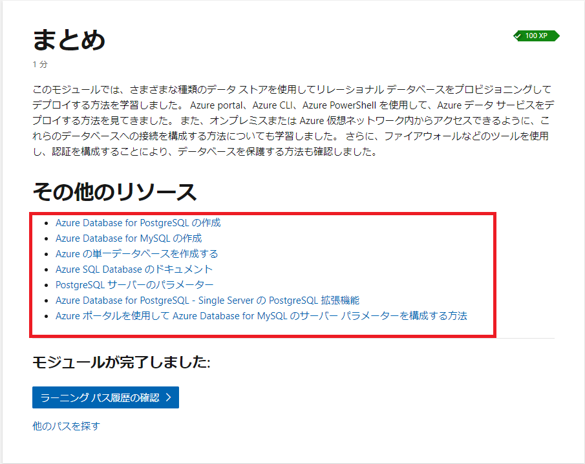
Task: Click the まとめ page heading
Action: 69,40
